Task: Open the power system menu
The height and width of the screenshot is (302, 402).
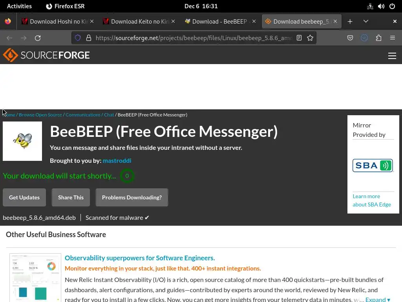Action: click(x=392, y=6)
